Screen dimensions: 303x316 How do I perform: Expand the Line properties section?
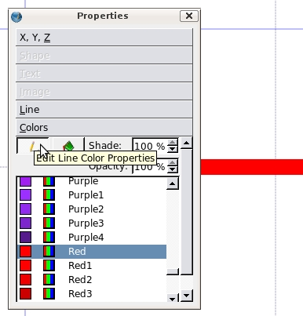[104, 109]
